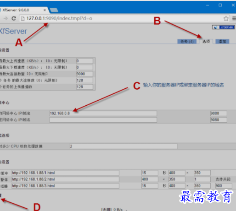Open a new browser tab
Image resolution: width=236 pixels, height=211 pixels.
[x=54, y=10]
